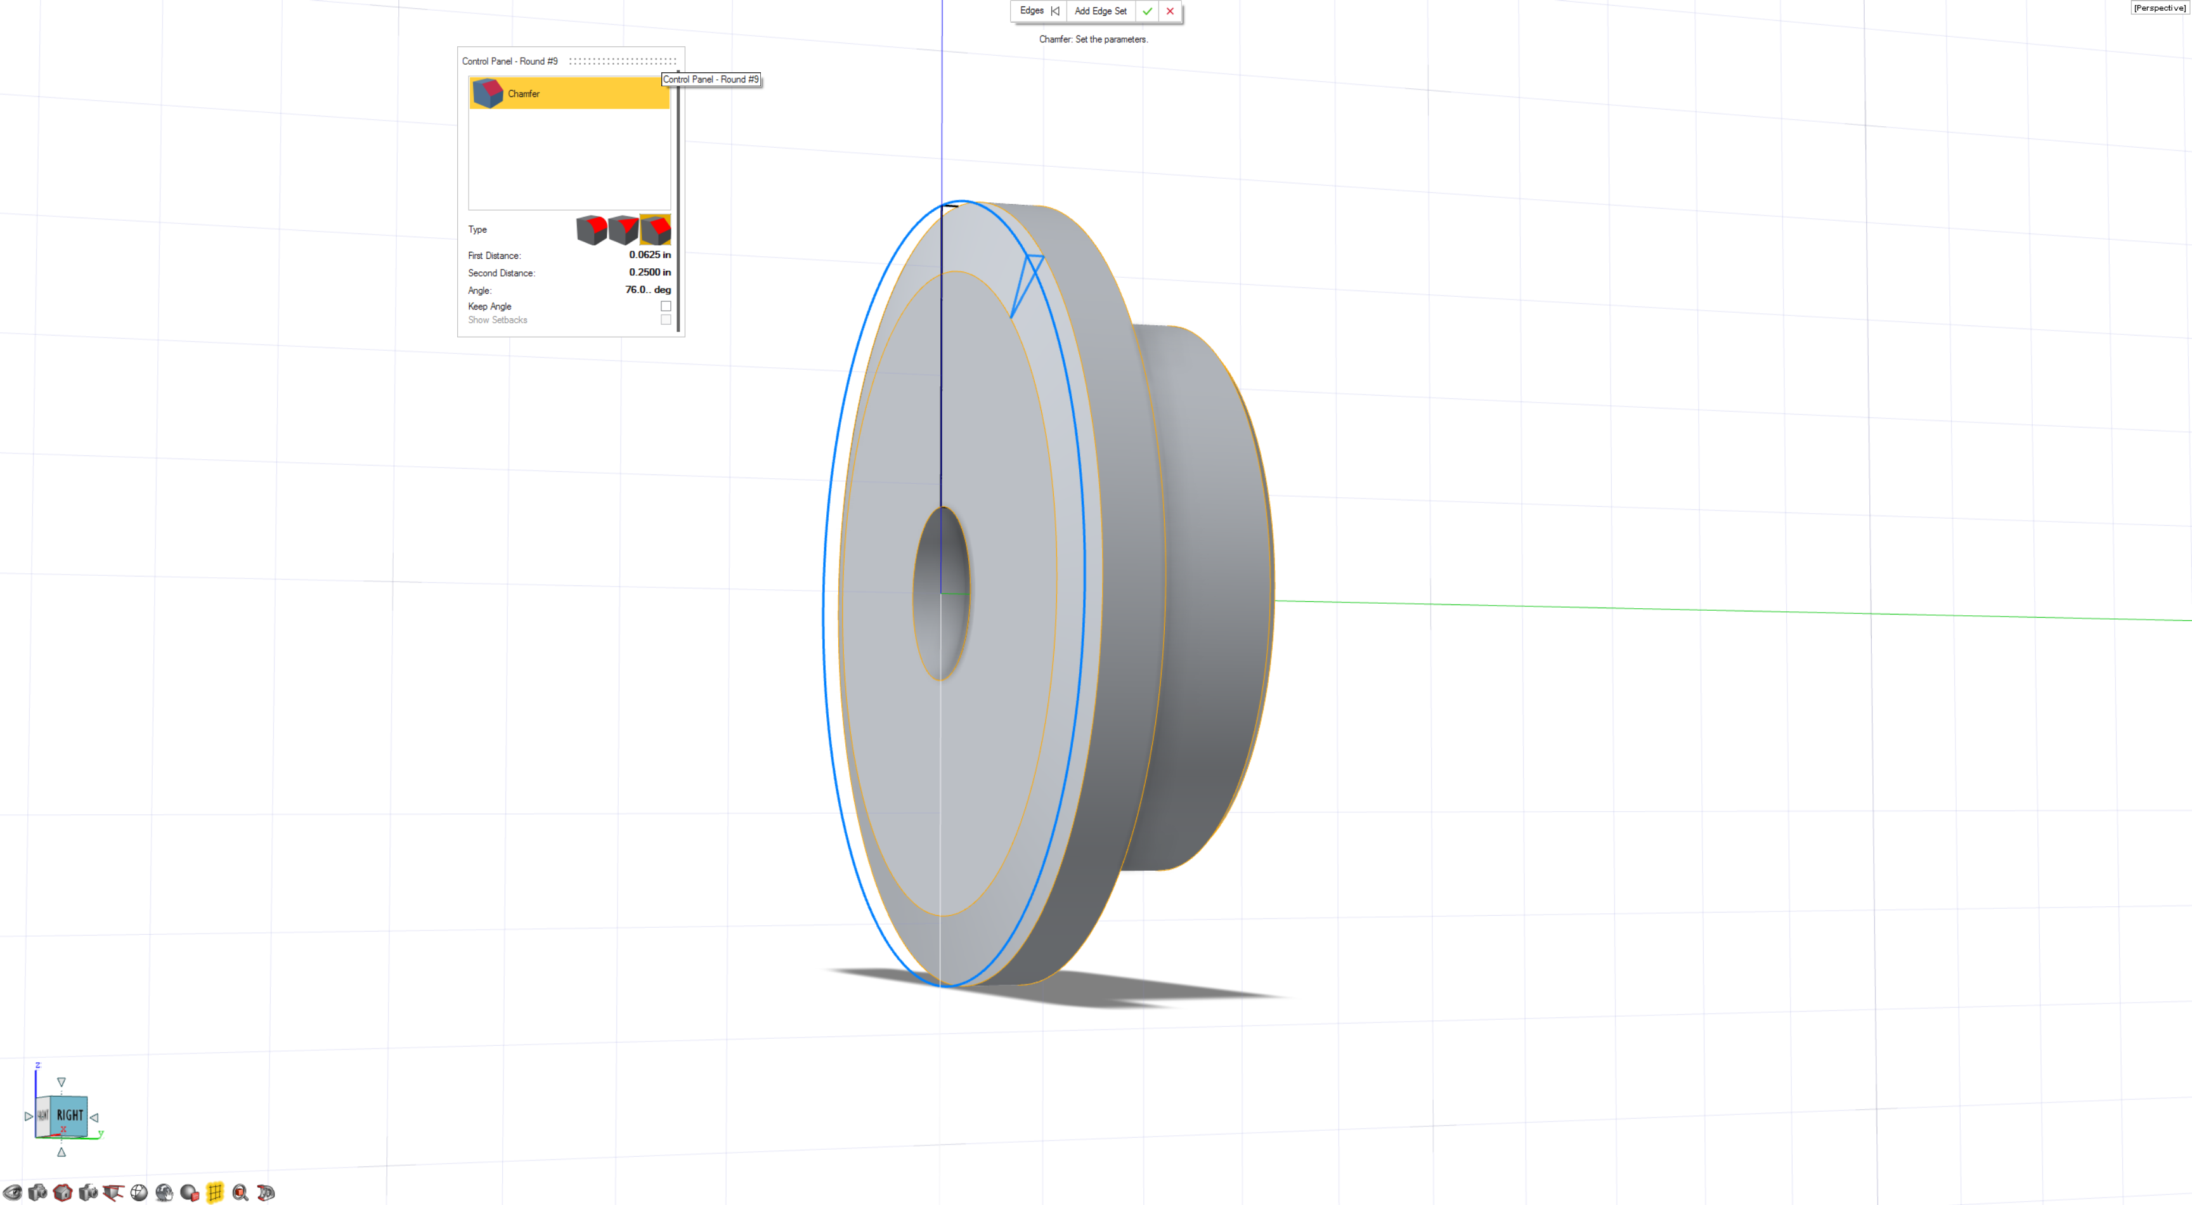Click the left-pointing arrow right of view cube
The image size is (2192, 1205).
[94, 1117]
